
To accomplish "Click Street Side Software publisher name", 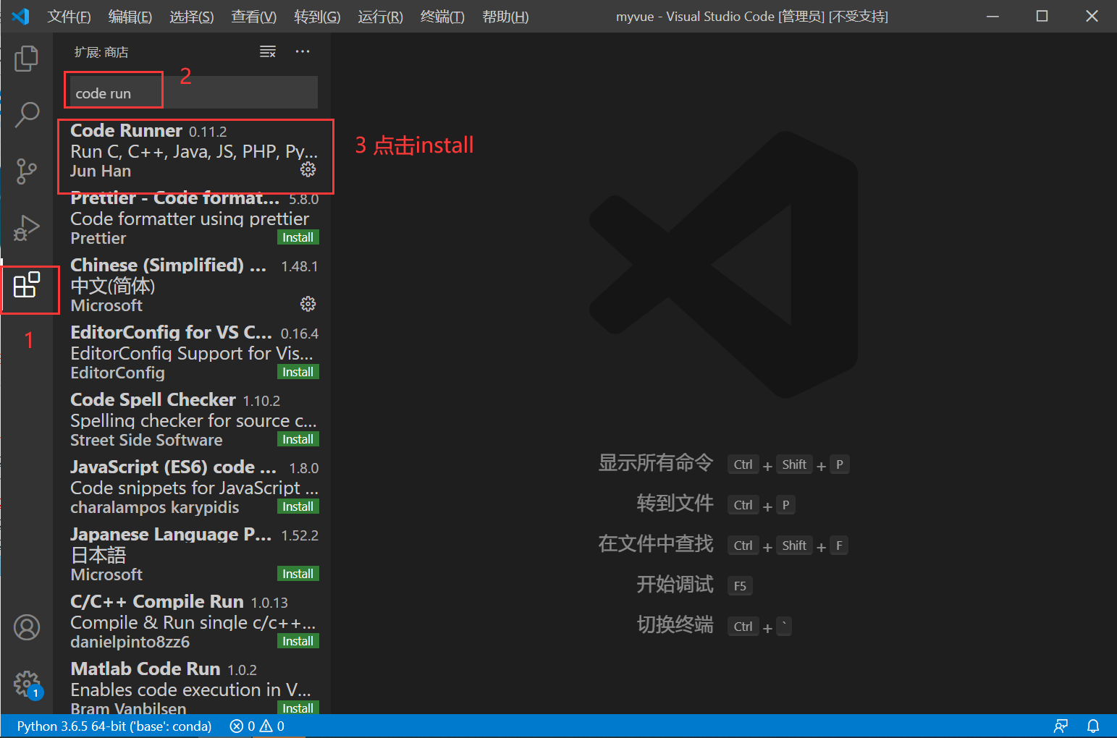I will pos(146,440).
